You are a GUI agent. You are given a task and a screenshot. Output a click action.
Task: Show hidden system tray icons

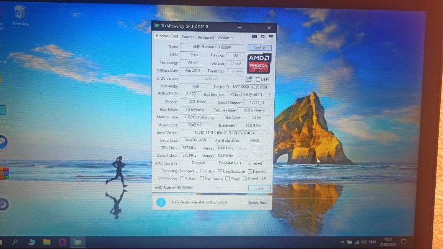pos(342,242)
